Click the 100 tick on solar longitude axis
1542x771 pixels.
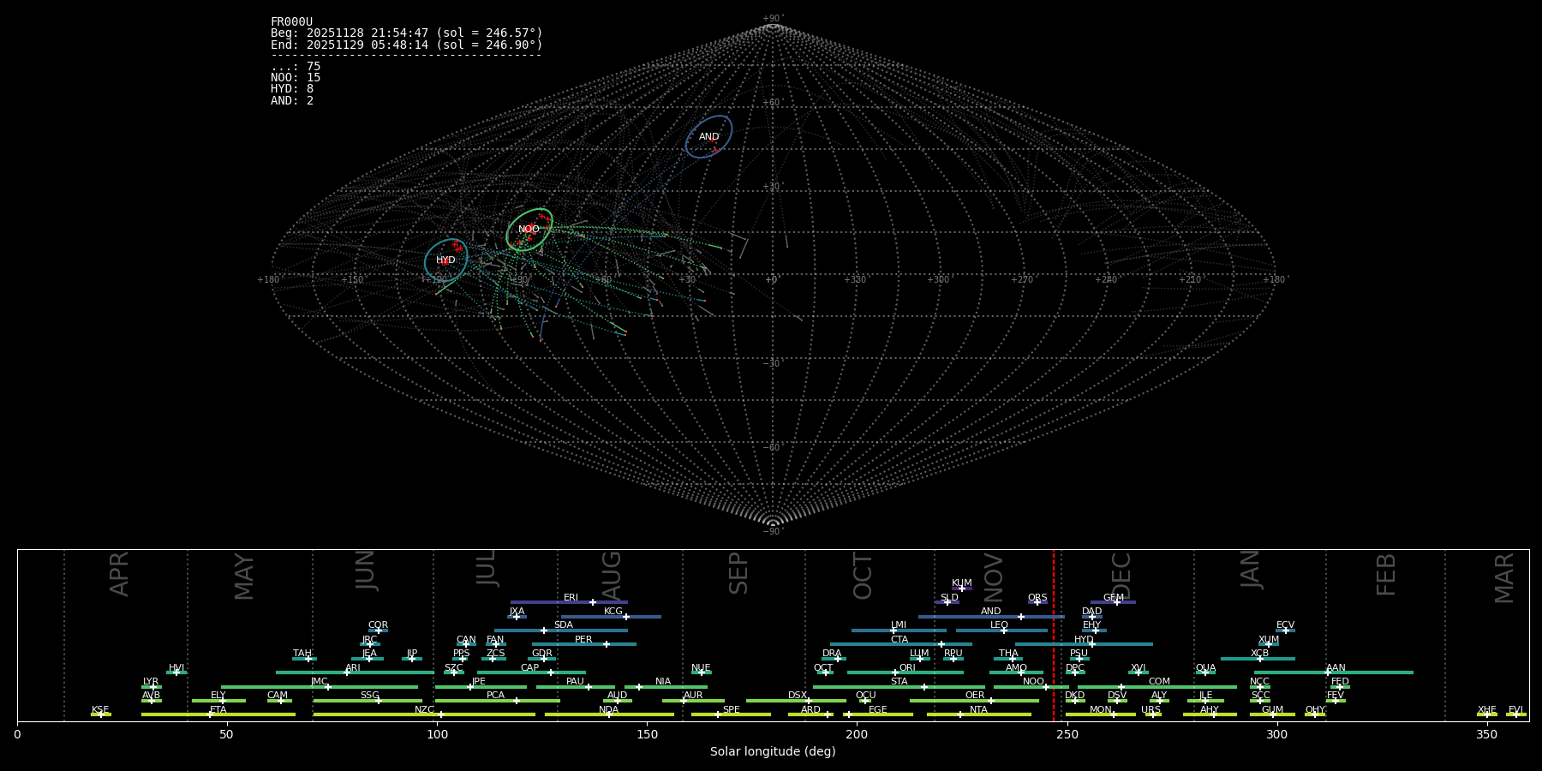pos(437,734)
